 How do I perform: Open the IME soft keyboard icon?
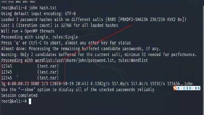click(190, 88)
